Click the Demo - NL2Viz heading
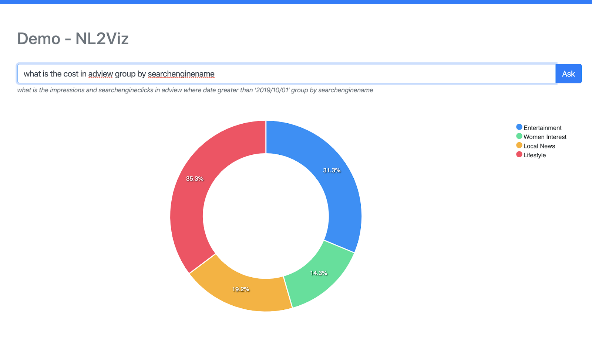The image size is (592, 343). click(x=73, y=39)
